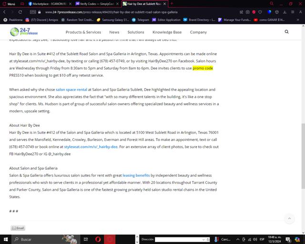This screenshot has height=244, width=305.
Task: Open browser downloads panel
Action: pyautogui.click(x=285, y=12)
